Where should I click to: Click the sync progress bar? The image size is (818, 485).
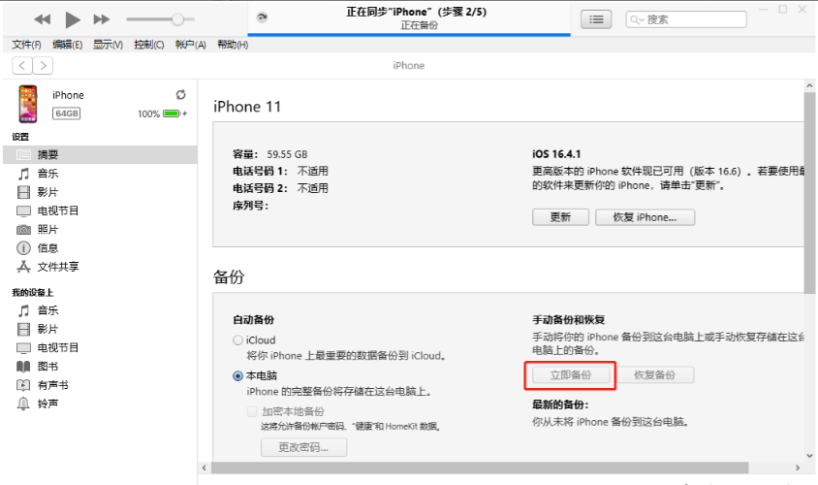(409, 35)
